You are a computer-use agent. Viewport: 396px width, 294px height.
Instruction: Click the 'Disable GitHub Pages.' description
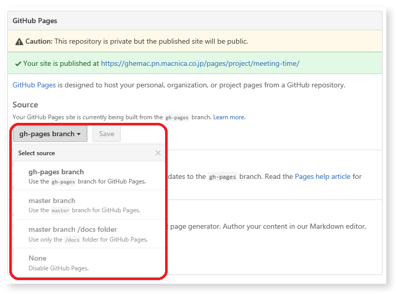pos(59,268)
